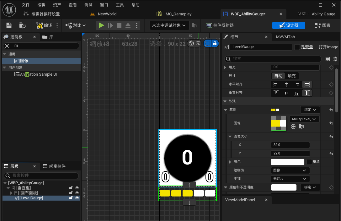Open the brush 绑定 dropdown
Viewport: 341px width, 221px height.
[310, 110]
